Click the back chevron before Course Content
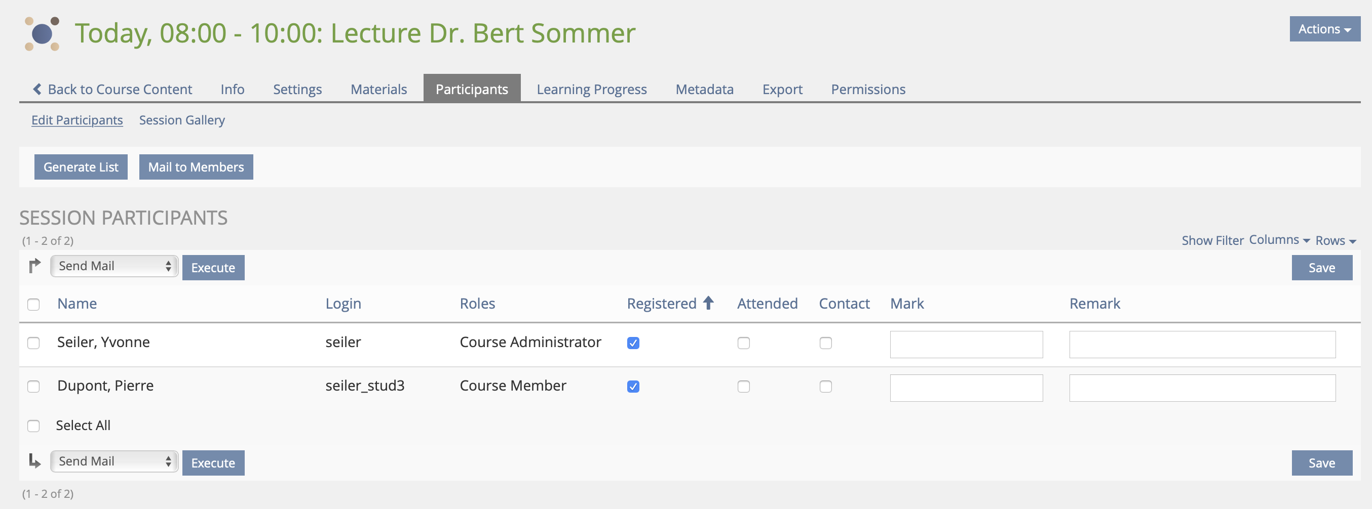The image size is (1372, 509). click(x=37, y=90)
